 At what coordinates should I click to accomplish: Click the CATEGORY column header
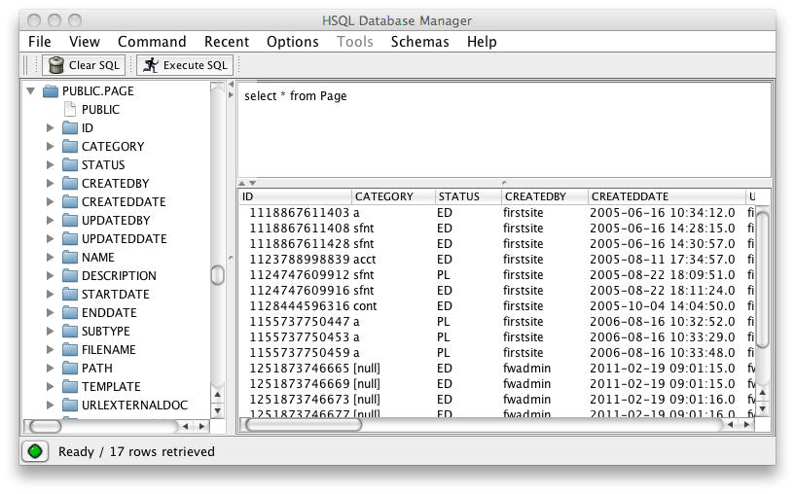[x=393, y=196]
